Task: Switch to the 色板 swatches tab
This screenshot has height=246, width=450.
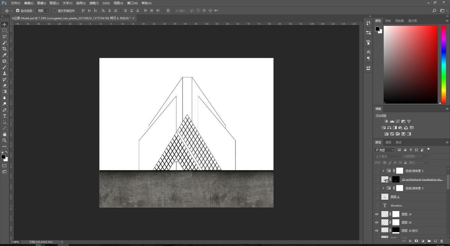Action: tap(388, 21)
